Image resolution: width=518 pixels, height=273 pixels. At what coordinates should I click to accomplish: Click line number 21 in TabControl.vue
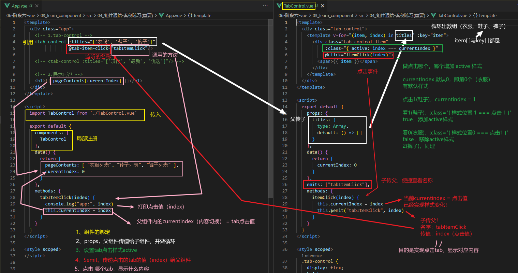click(x=285, y=152)
